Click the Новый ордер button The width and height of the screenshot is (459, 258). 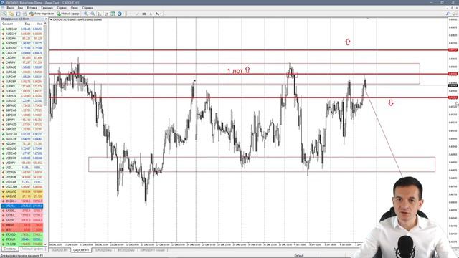(x=68, y=14)
